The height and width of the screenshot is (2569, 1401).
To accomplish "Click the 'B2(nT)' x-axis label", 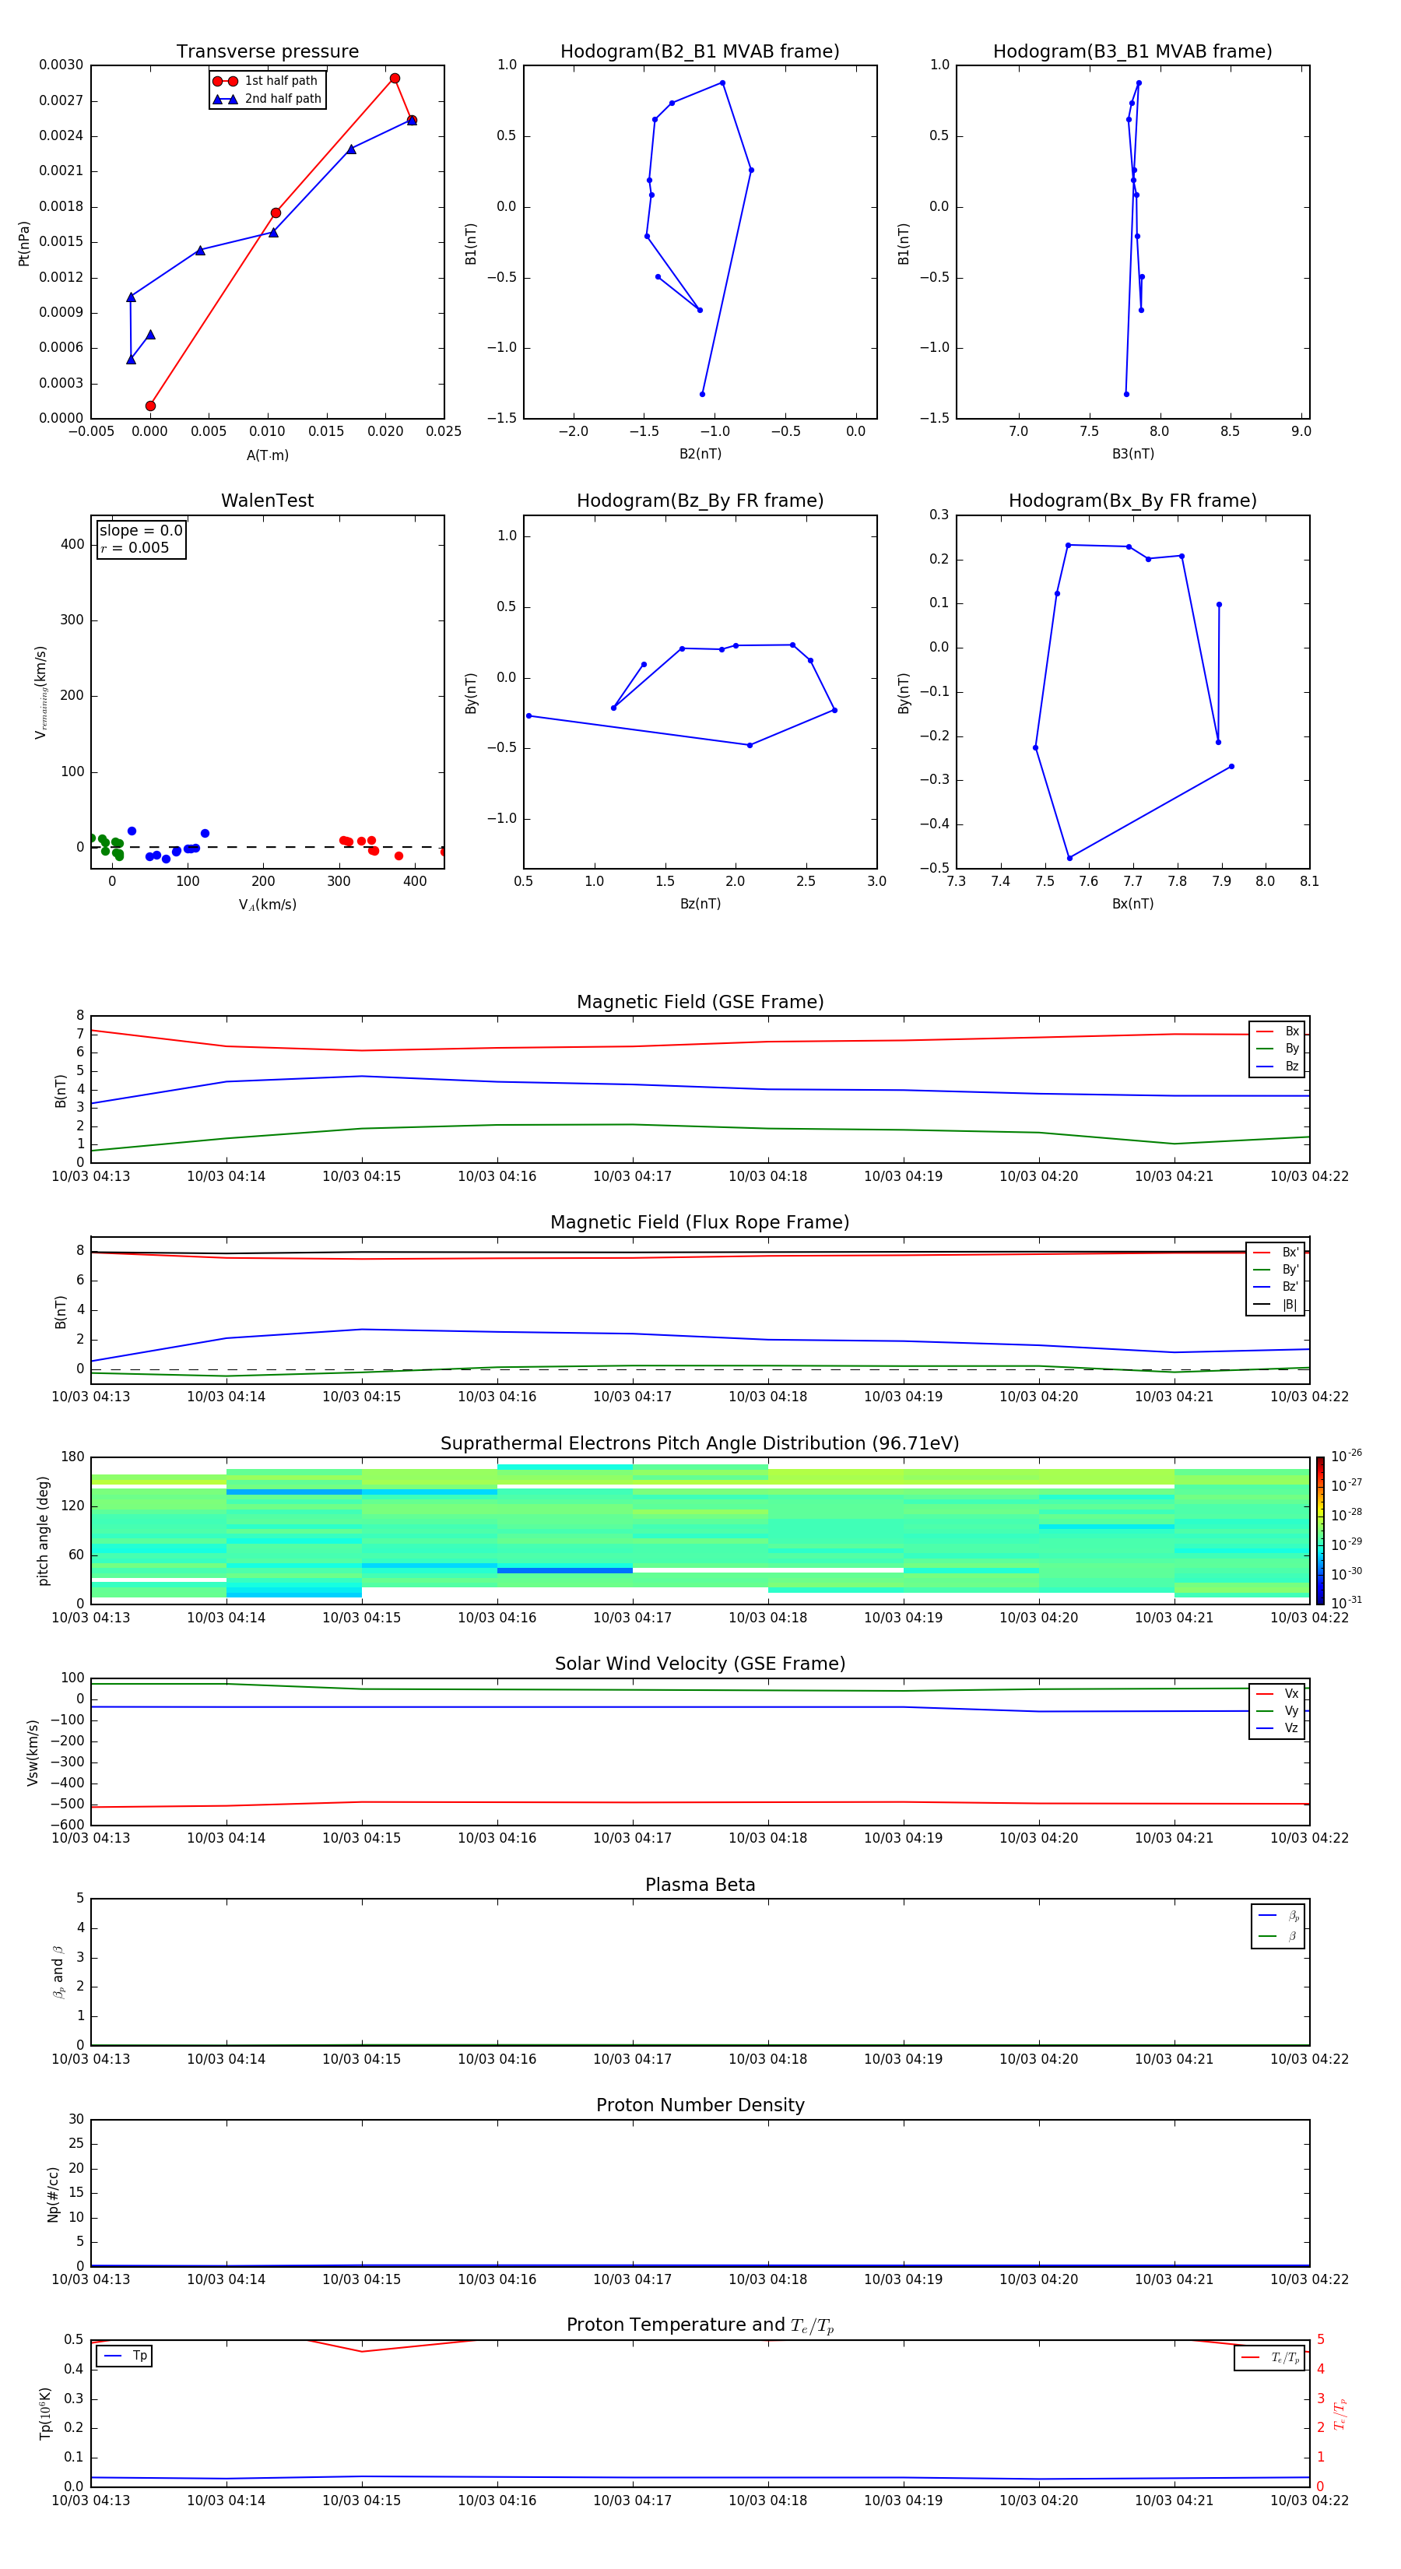I will pyautogui.click(x=700, y=454).
